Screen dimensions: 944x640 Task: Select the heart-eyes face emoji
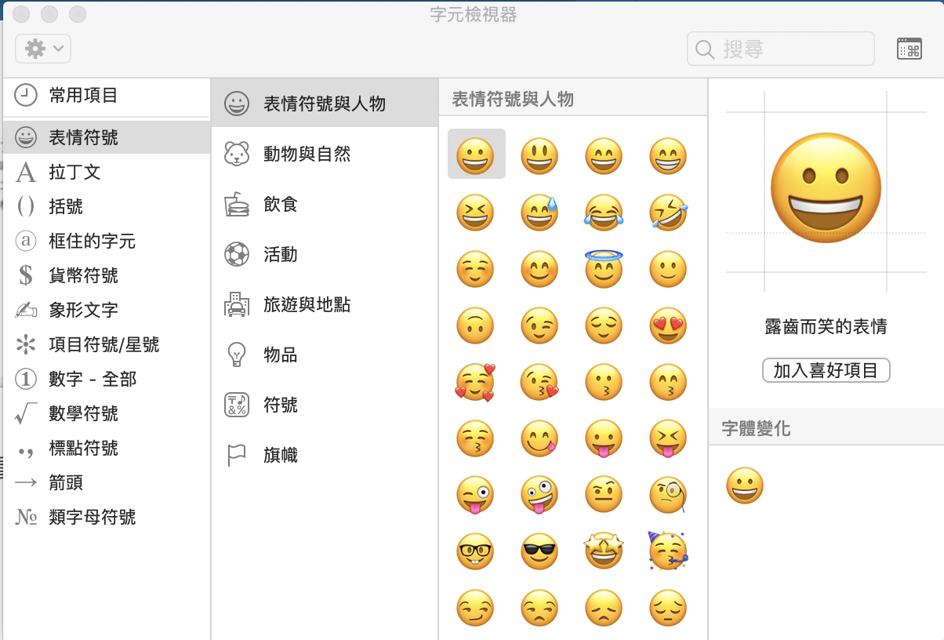coord(669,325)
